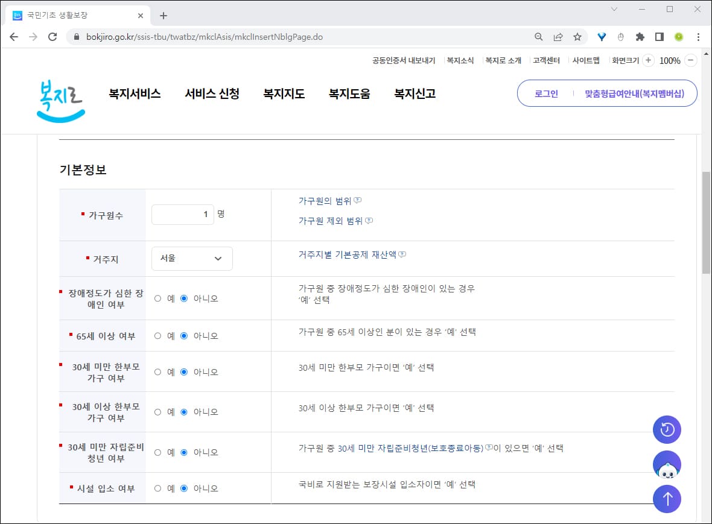Click the tooltip icon beside 가구원 제외 범위

[x=368, y=220]
